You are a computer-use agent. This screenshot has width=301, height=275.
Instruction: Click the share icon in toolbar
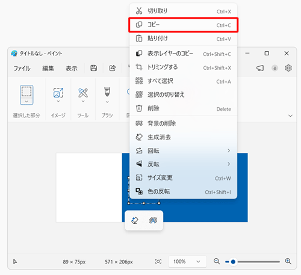click(113, 68)
